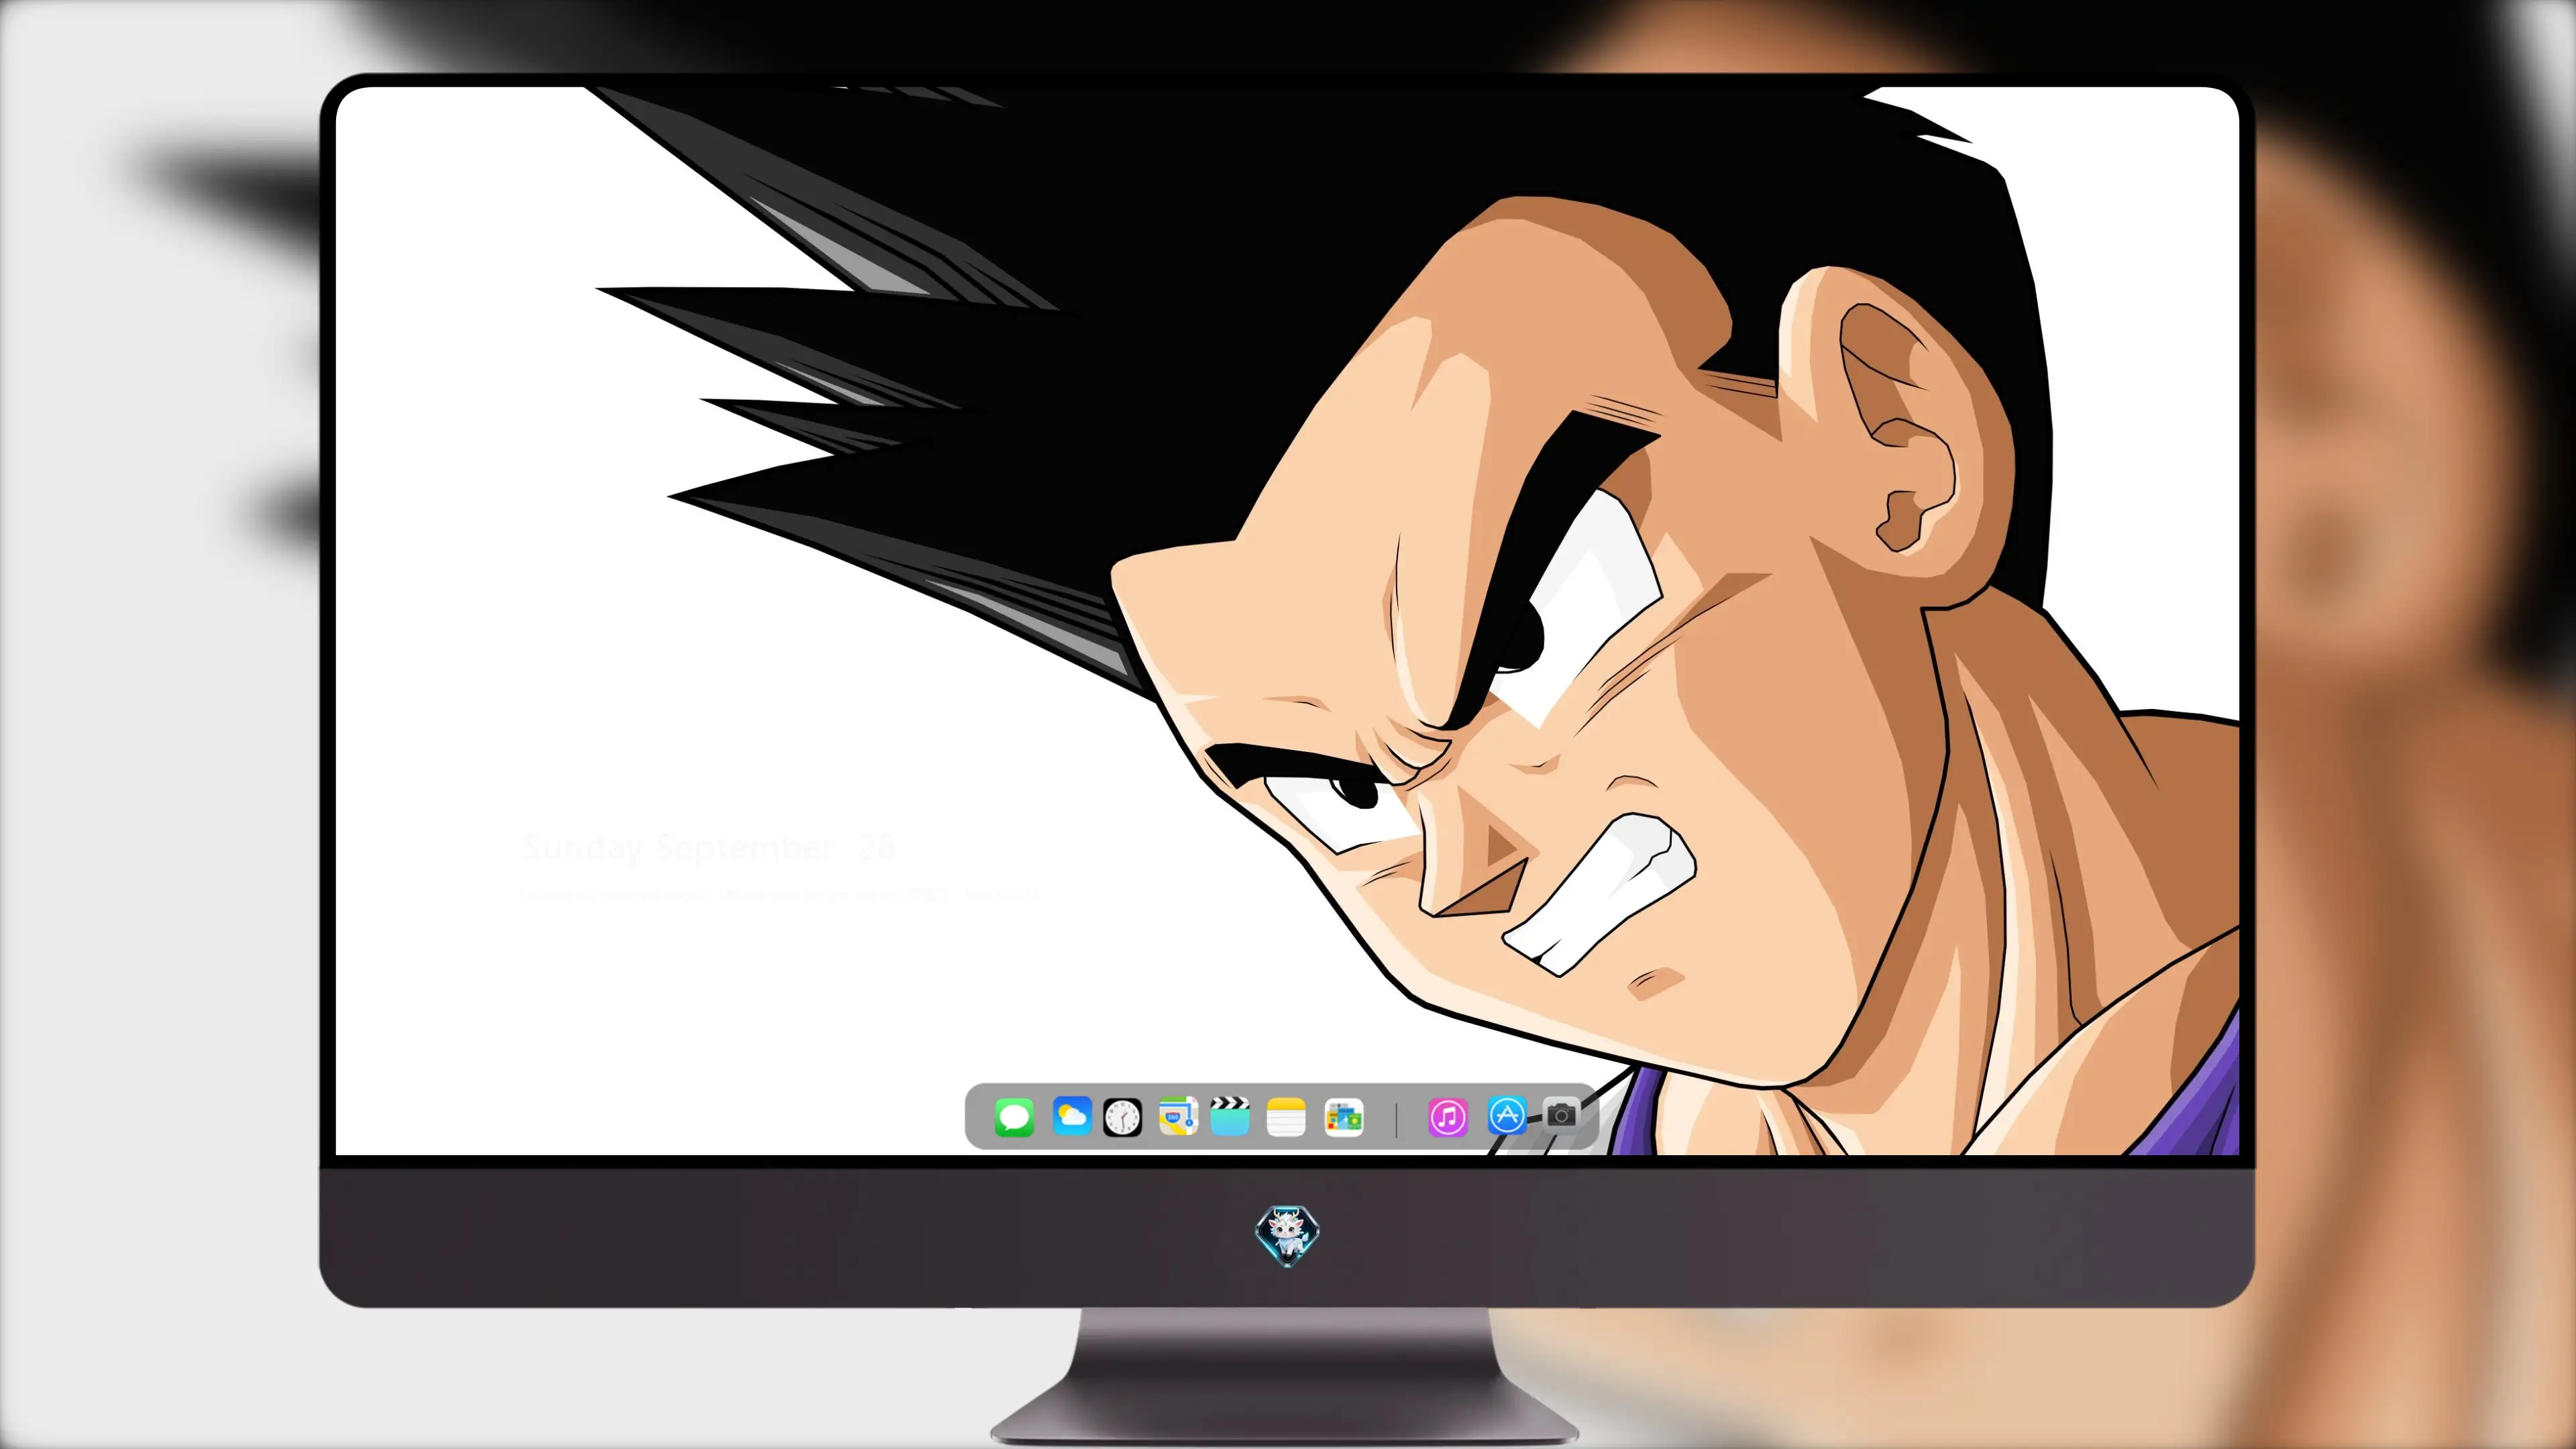Image resolution: width=2576 pixels, height=1449 pixels.
Task: Open the Clock app in the dock
Action: pyautogui.click(x=1122, y=1117)
